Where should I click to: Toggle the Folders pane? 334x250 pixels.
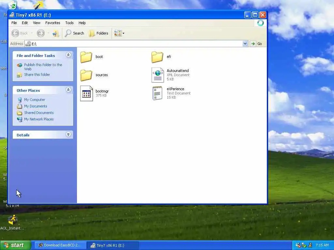click(99, 33)
